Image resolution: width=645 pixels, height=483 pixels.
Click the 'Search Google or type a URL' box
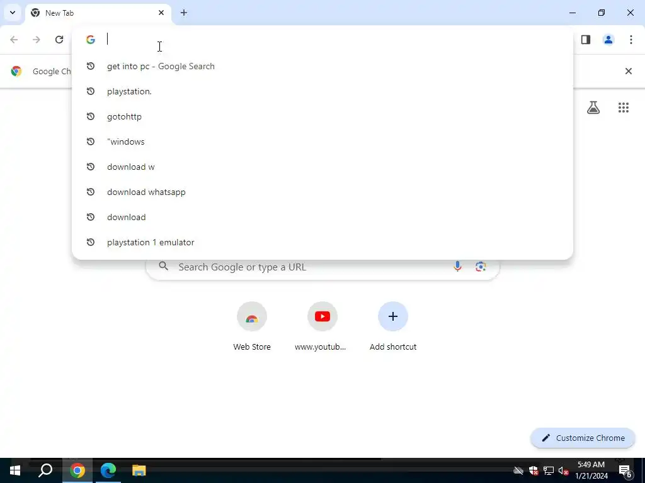pos(322,267)
